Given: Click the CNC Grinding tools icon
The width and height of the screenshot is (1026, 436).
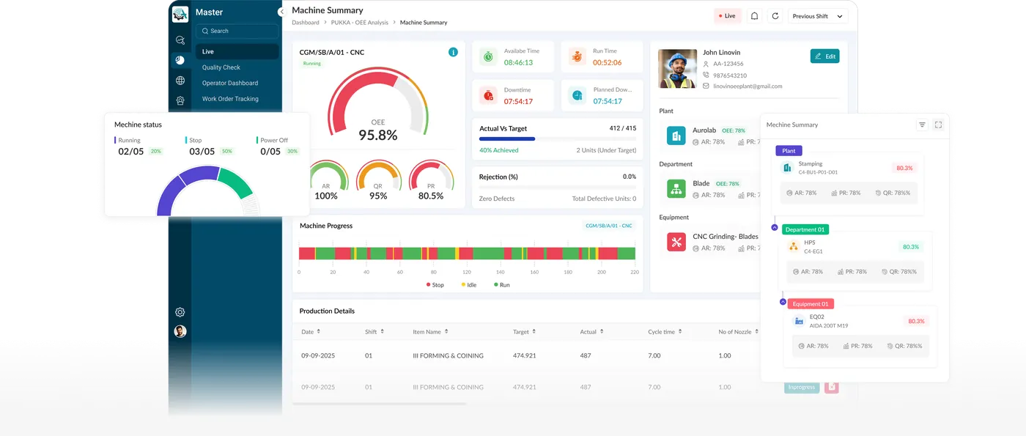Looking at the screenshot, I should pyautogui.click(x=676, y=242).
